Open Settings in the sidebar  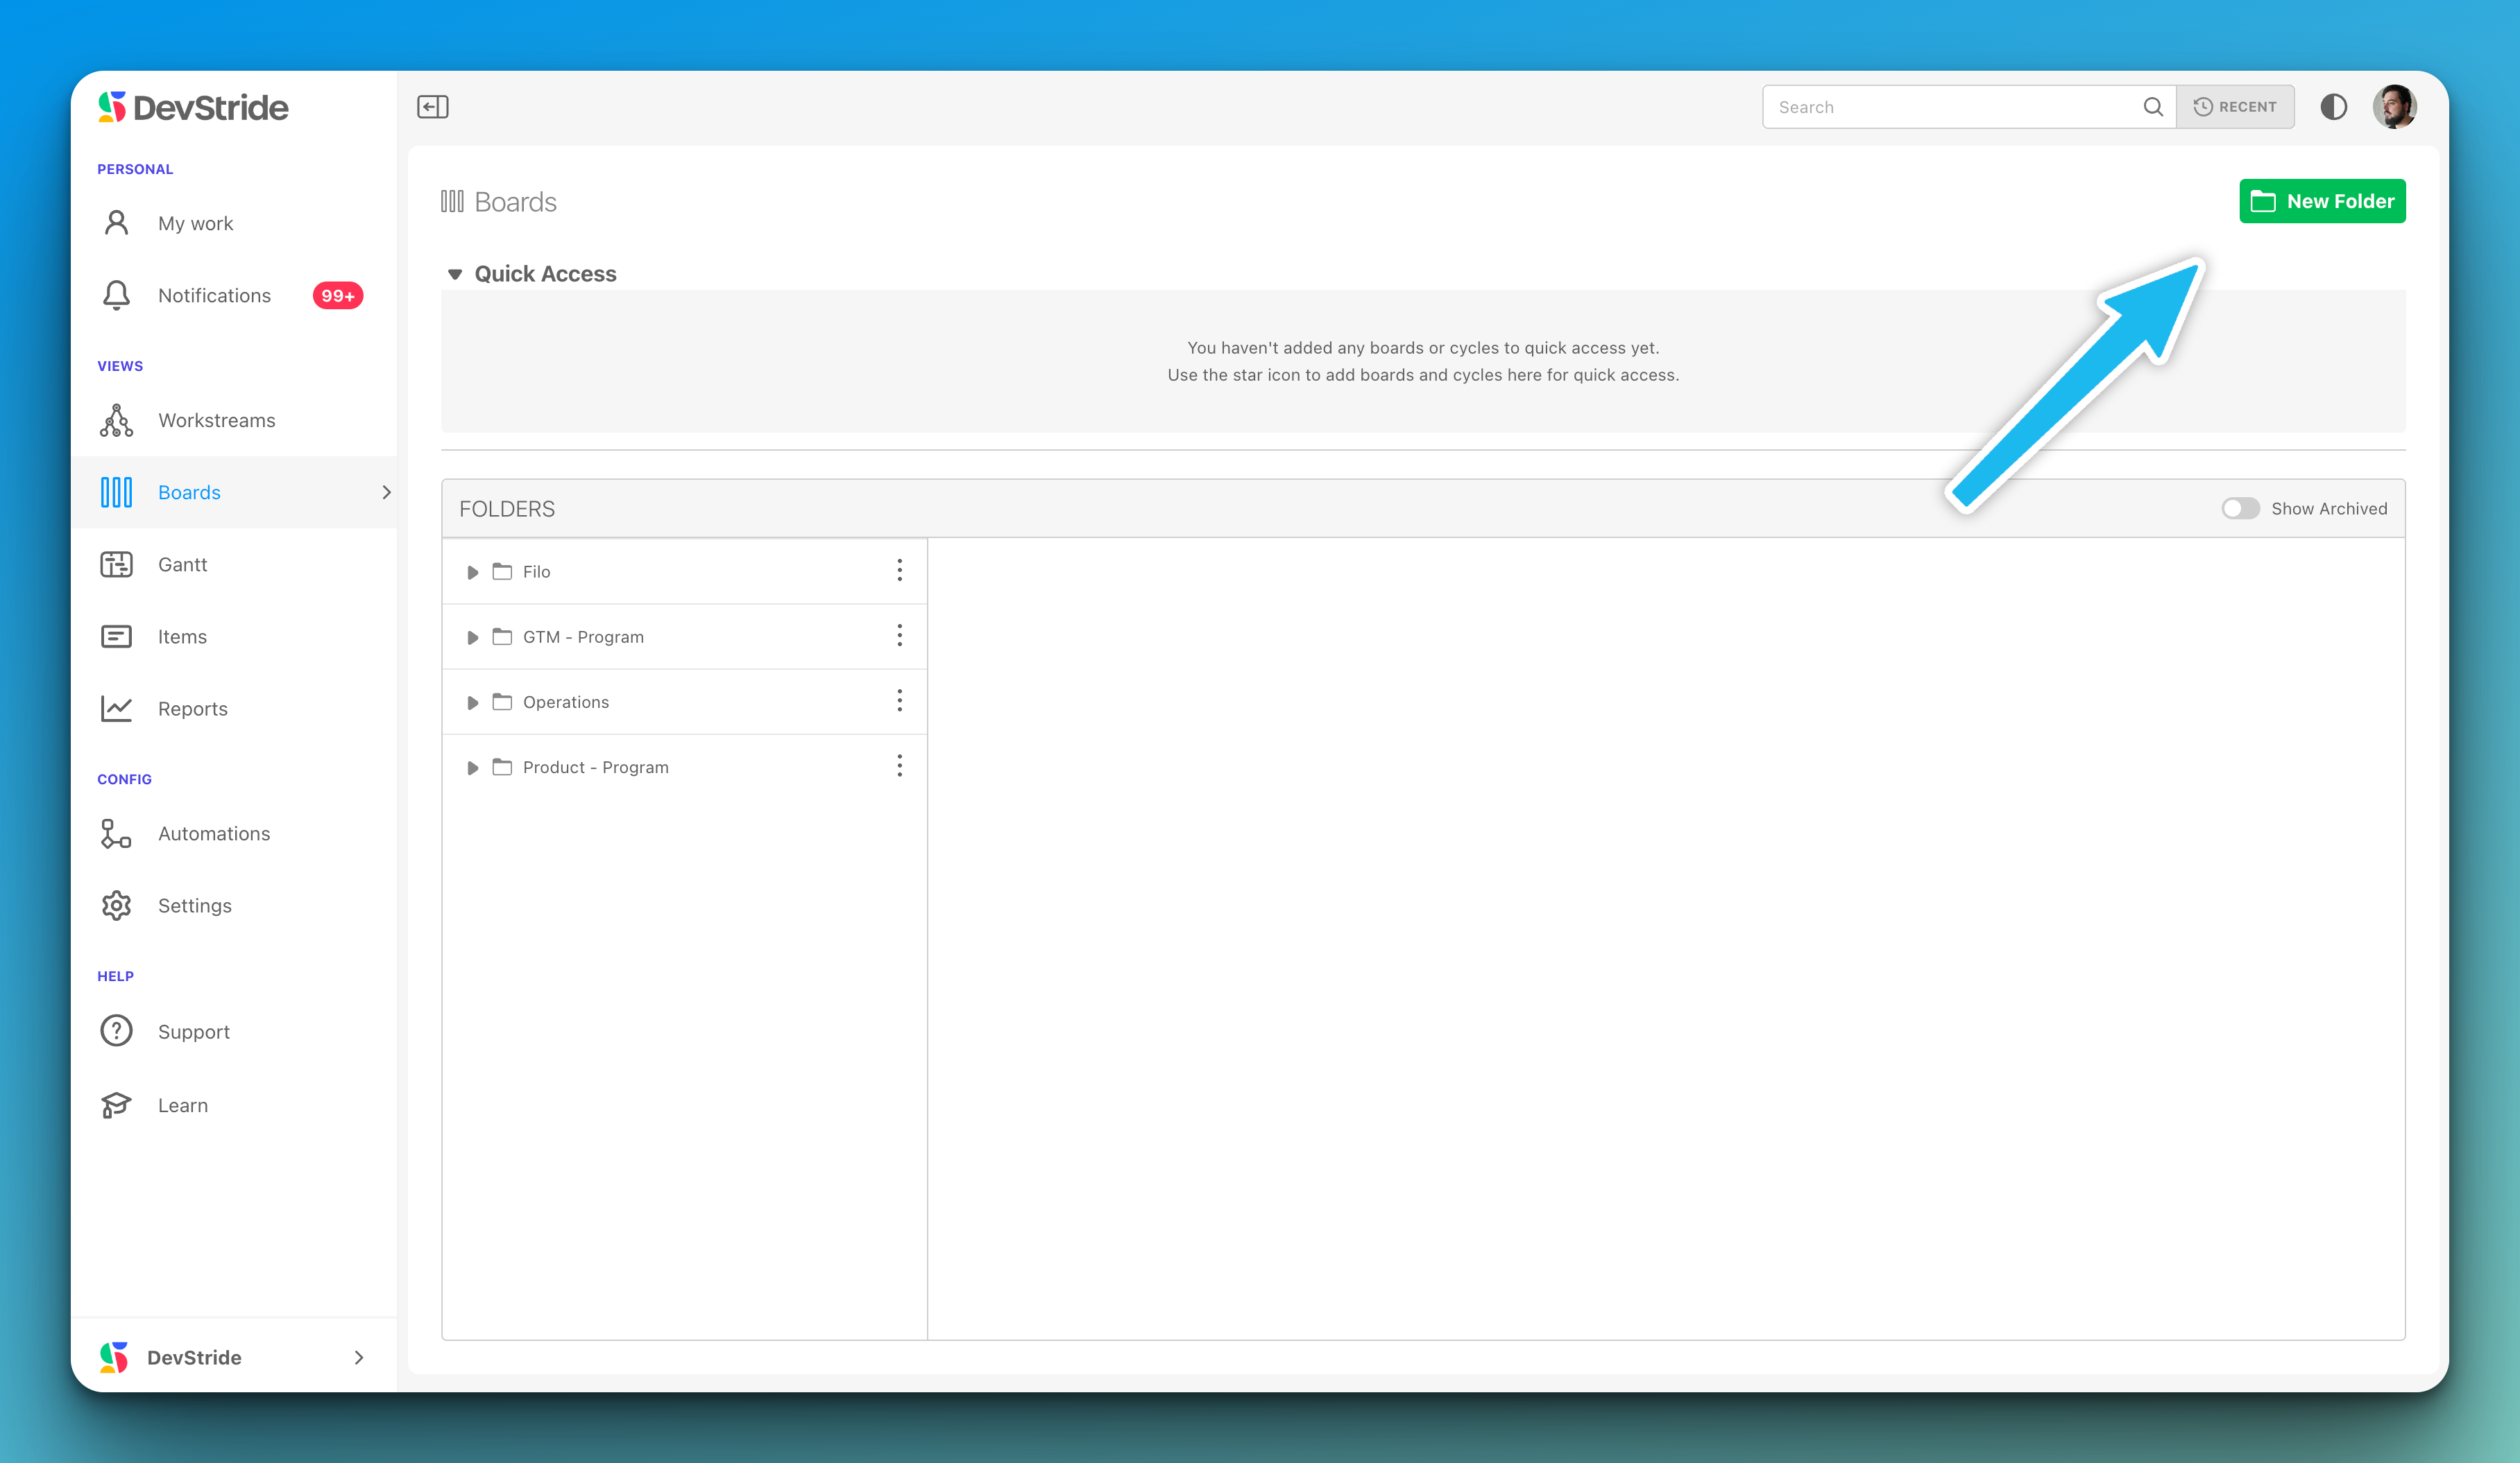coord(194,906)
